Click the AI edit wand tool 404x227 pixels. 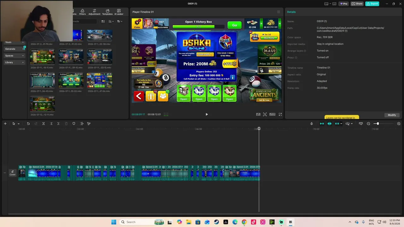click(89, 124)
